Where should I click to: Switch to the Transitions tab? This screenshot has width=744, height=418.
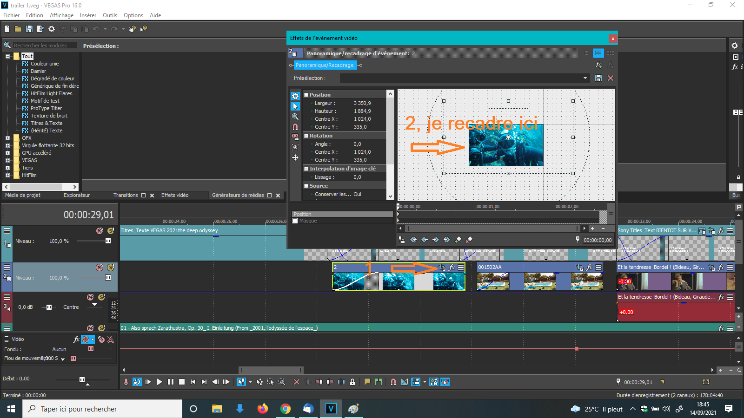[x=126, y=196]
